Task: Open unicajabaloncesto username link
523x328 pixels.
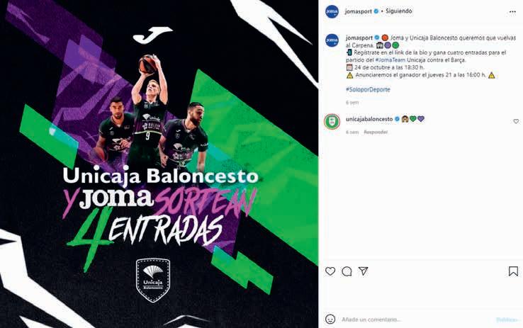Action: tap(369, 119)
